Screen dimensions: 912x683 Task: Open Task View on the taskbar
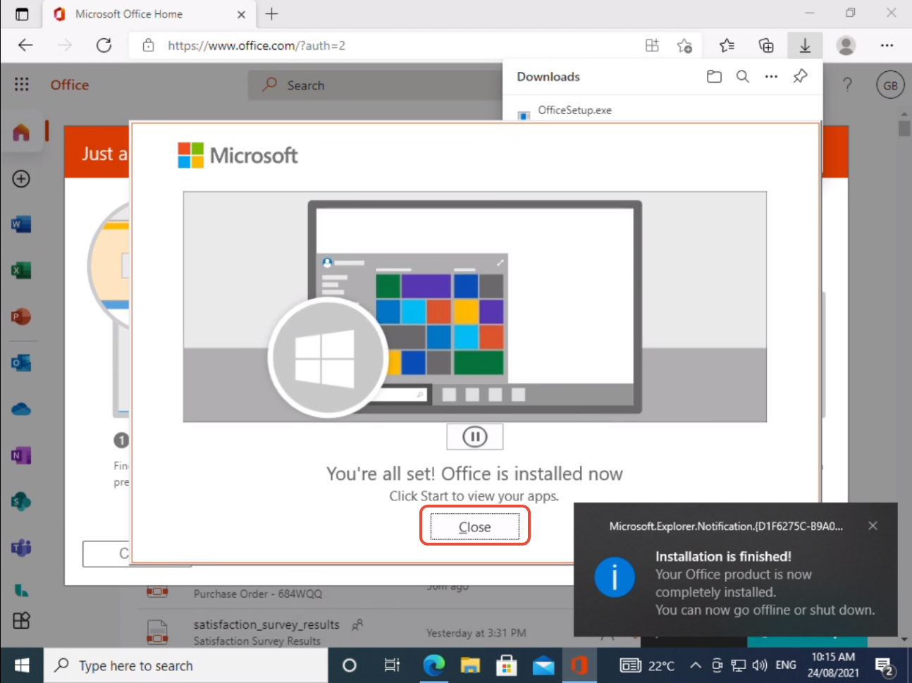(x=392, y=665)
